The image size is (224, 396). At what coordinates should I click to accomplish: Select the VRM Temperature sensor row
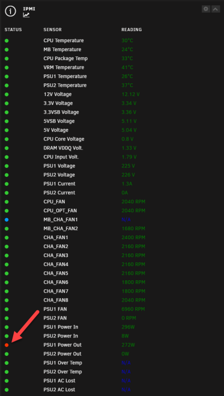tap(112, 68)
